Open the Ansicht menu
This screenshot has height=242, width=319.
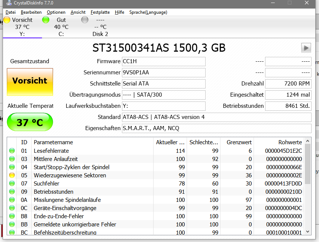coord(78,12)
